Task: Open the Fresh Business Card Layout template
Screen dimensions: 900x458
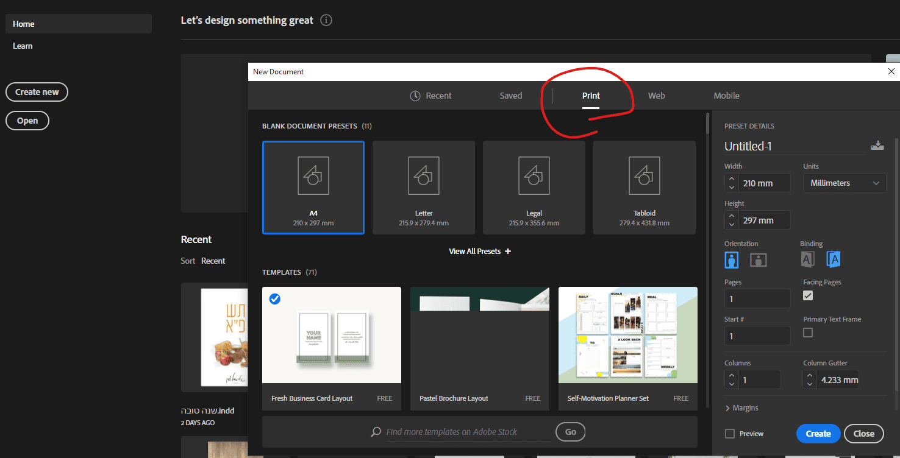Action: click(332, 348)
